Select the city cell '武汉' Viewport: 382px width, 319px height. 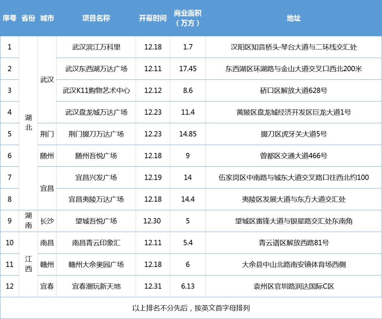coord(47,80)
